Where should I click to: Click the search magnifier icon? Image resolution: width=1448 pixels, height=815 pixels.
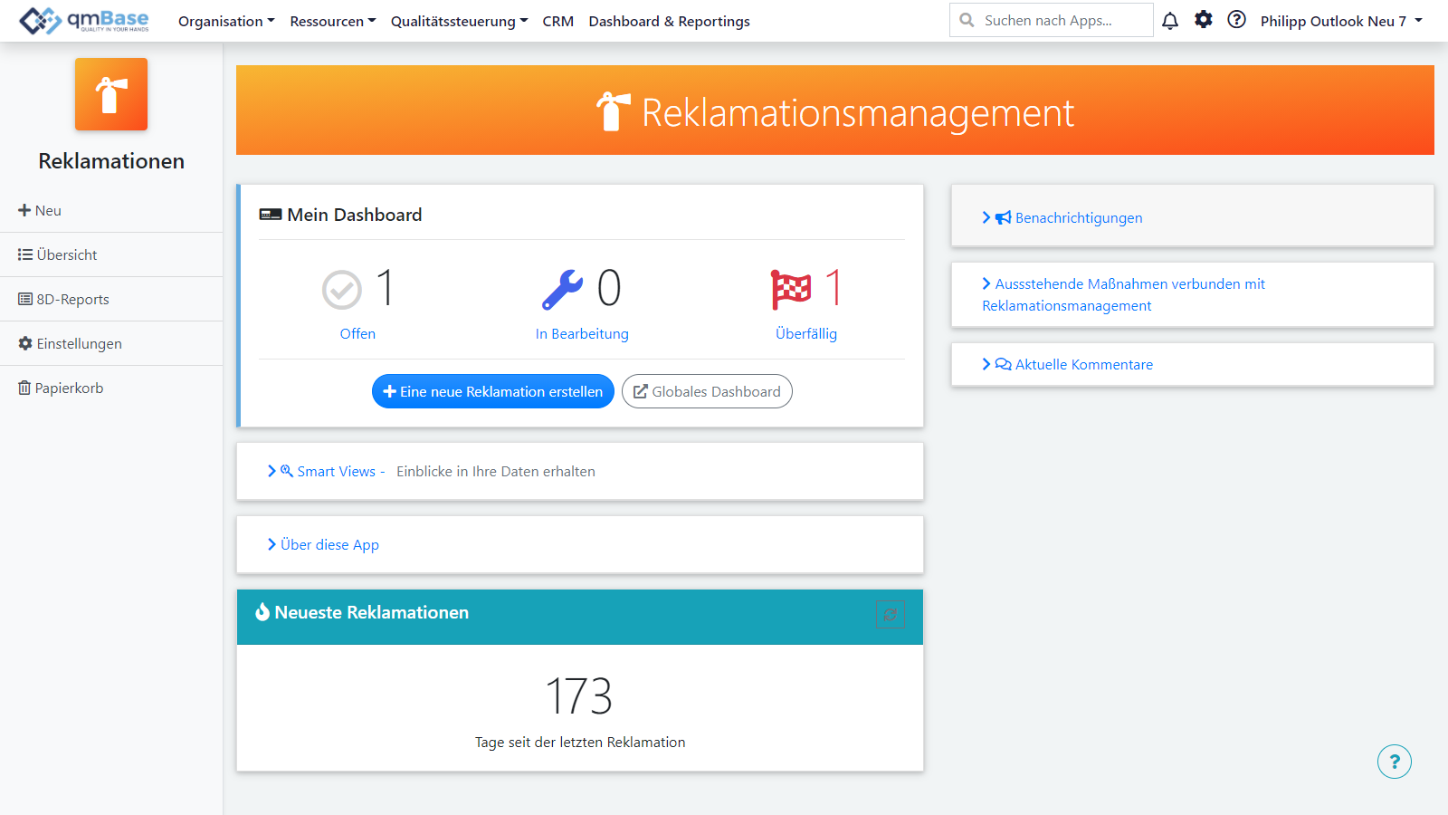click(x=967, y=20)
